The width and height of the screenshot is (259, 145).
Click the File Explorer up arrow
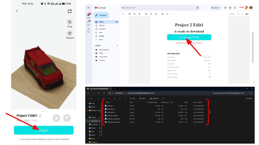pyautogui.click(x=99, y=93)
